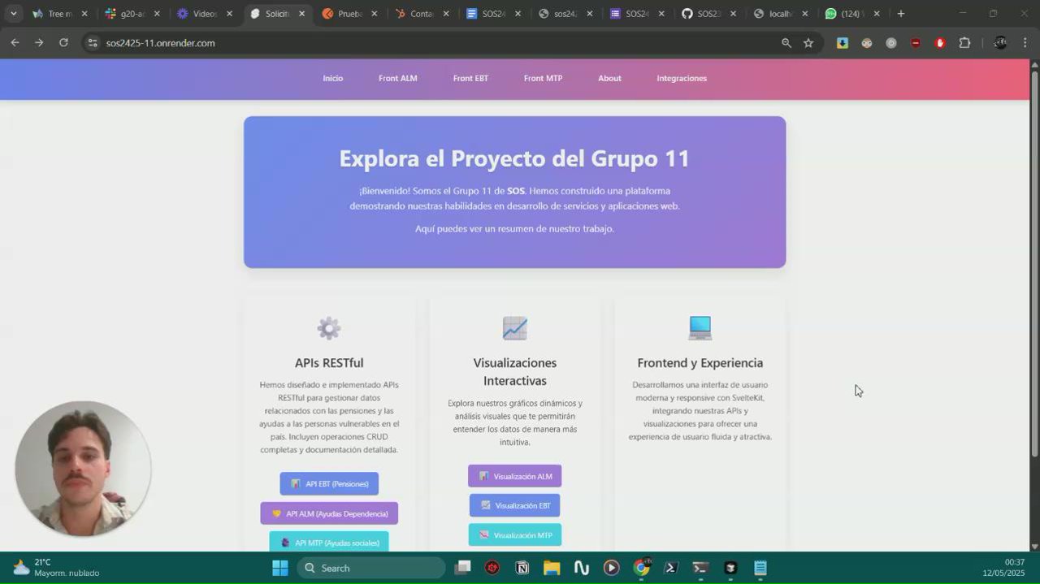
Task: Close the Solicit tab
Action: (x=302, y=14)
